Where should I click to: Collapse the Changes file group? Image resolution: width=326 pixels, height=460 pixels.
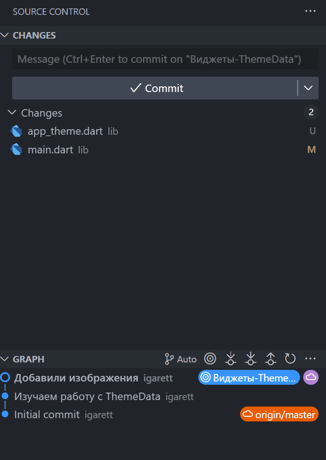coord(12,113)
